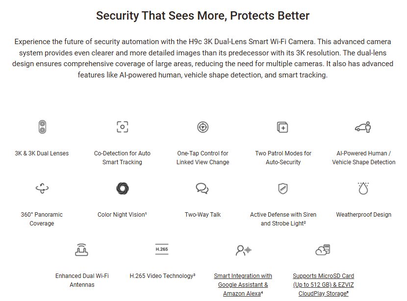The width and height of the screenshot is (407, 301).
Task: Select the weatherproof water drop icon
Action: (363, 188)
